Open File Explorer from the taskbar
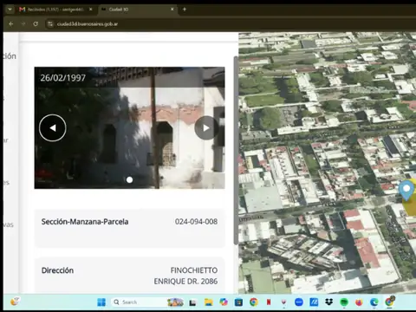This screenshot has height=312, width=416. [208, 302]
